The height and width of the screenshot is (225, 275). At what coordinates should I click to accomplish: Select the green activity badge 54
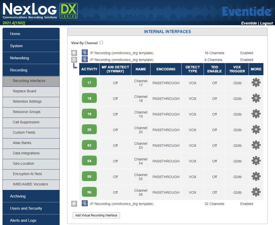coord(89,161)
